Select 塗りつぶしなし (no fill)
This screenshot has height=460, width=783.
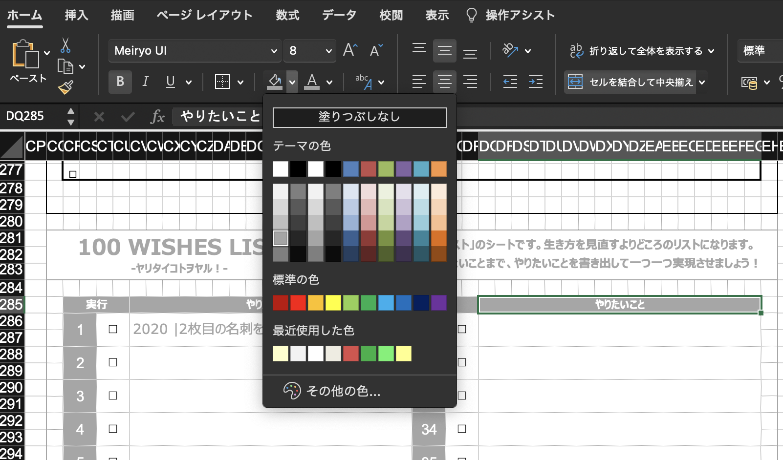[x=359, y=117]
